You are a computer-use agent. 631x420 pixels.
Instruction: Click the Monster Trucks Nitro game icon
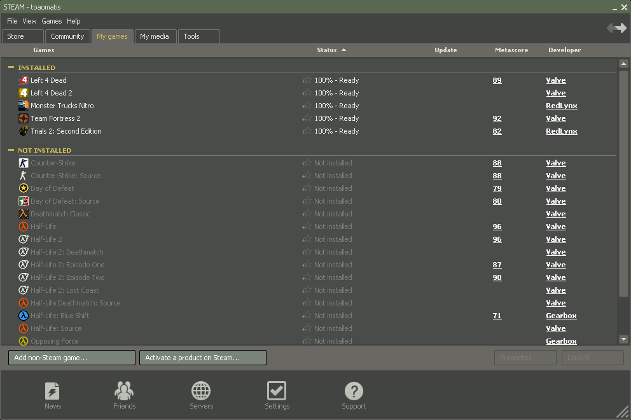24,106
